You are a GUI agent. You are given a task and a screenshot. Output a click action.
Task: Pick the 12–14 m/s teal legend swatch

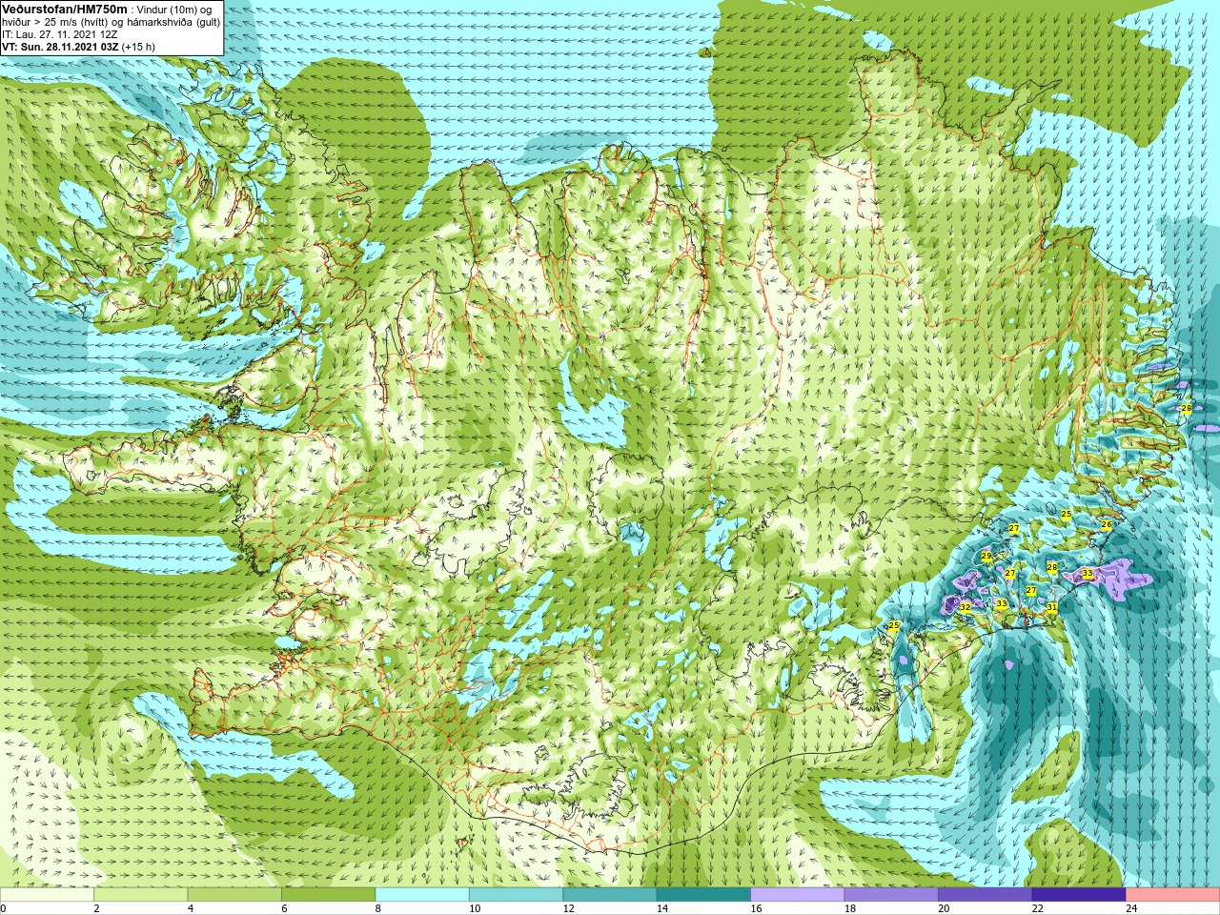(610, 895)
